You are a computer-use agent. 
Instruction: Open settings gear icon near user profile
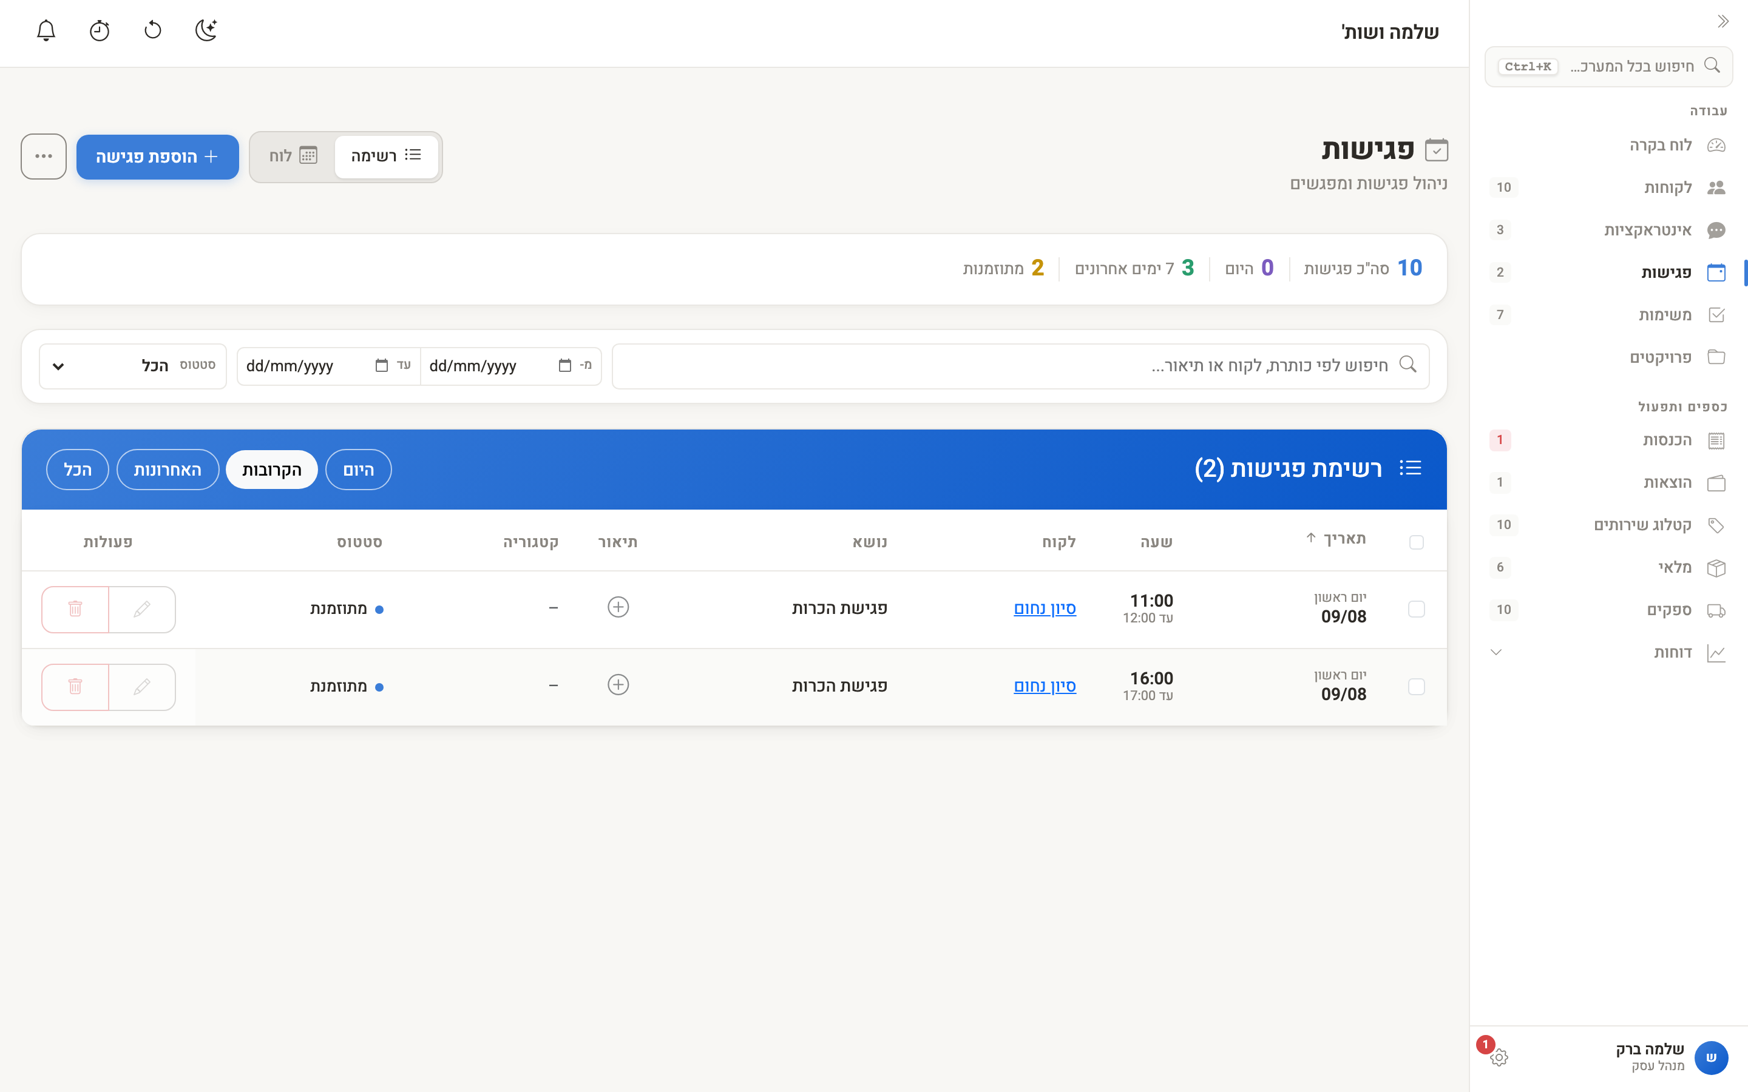click(1499, 1057)
